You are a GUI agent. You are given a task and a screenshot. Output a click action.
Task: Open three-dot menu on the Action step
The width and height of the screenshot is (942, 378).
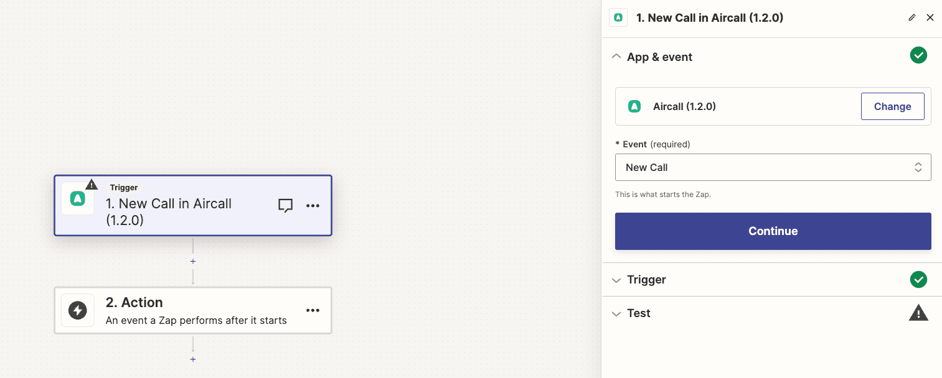coord(313,310)
